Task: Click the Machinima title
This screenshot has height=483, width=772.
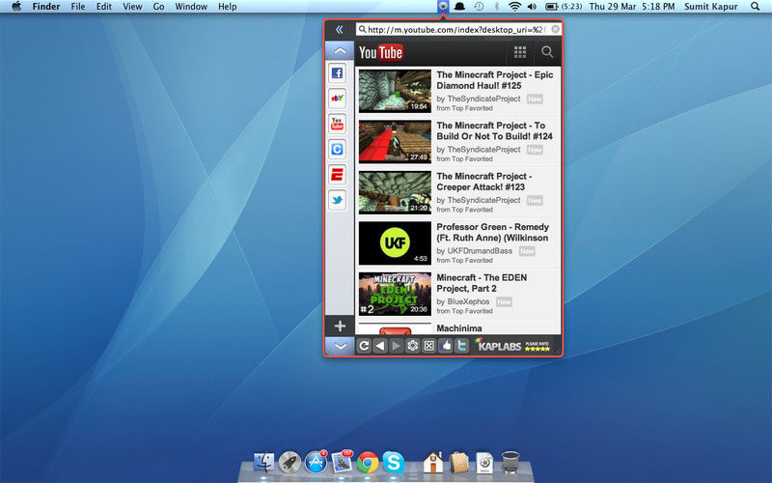Action: pyautogui.click(x=459, y=328)
